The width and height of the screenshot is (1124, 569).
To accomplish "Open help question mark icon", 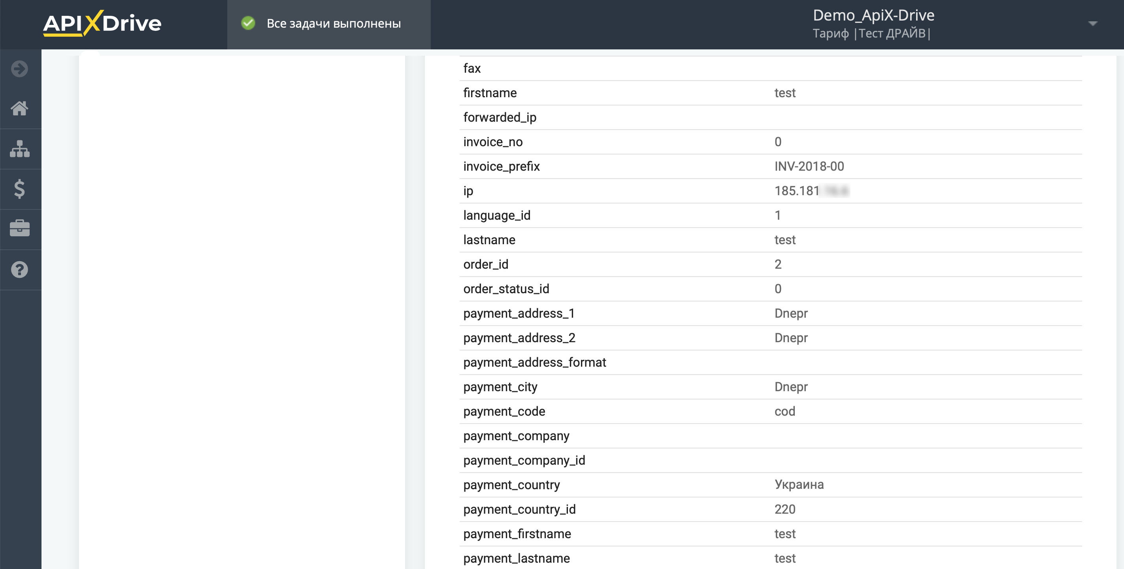I will click(x=20, y=269).
